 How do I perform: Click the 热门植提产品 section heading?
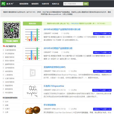pos(11,46)
